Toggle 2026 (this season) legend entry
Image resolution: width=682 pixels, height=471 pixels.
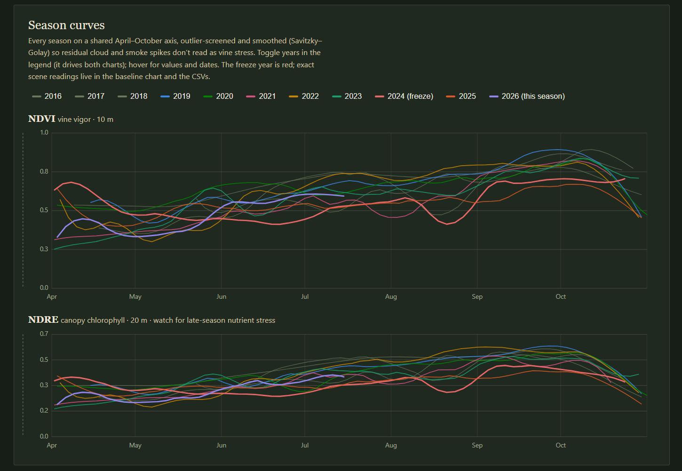tap(527, 96)
